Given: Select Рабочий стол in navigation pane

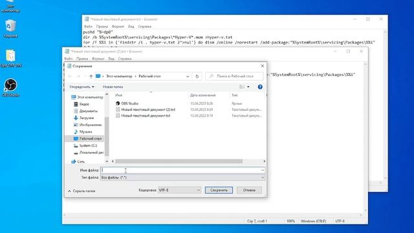Looking at the screenshot, I should coord(91,139).
